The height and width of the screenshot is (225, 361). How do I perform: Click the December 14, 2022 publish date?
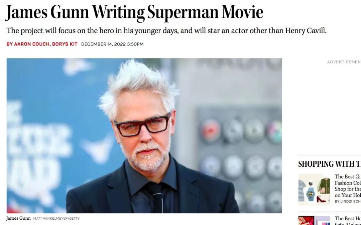[x=112, y=44]
